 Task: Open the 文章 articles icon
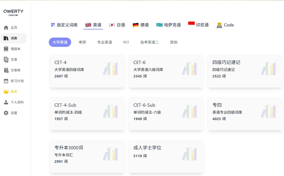click(x=6, y=59)
